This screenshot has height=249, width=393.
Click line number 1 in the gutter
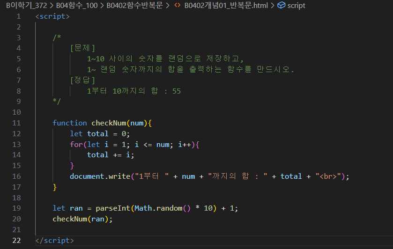tap(19, 16)
